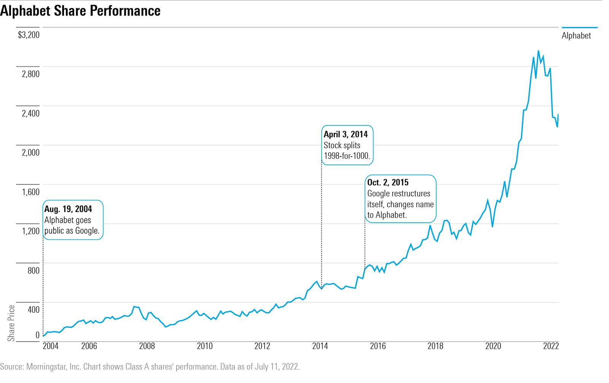Image resolution: width=609 pixels, height=383 pixels.
Task: Open the 'April 3, 2014' annotation callout
Action: click(x=347, y=145)
